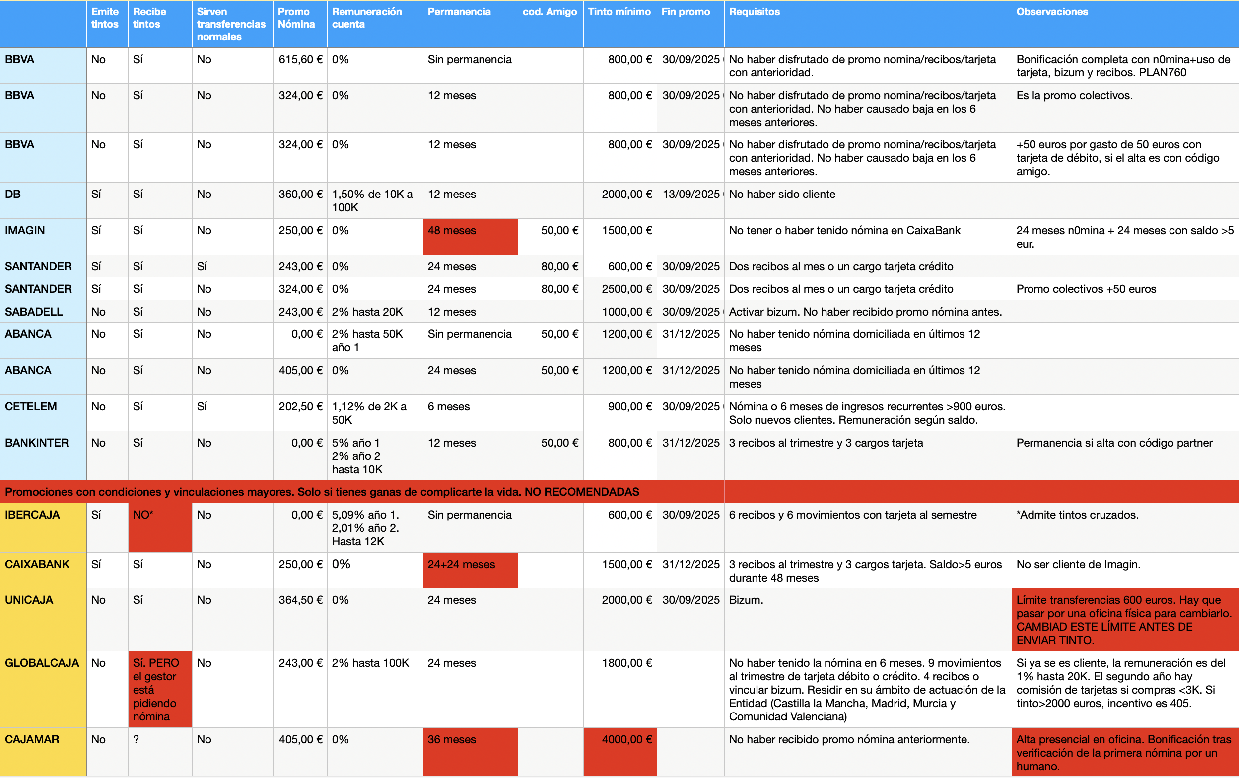This screenshot has width=1239, height=778.
Task: Click the 'Promo colectivos +50 euros' cell
Action: point(1125,288)
